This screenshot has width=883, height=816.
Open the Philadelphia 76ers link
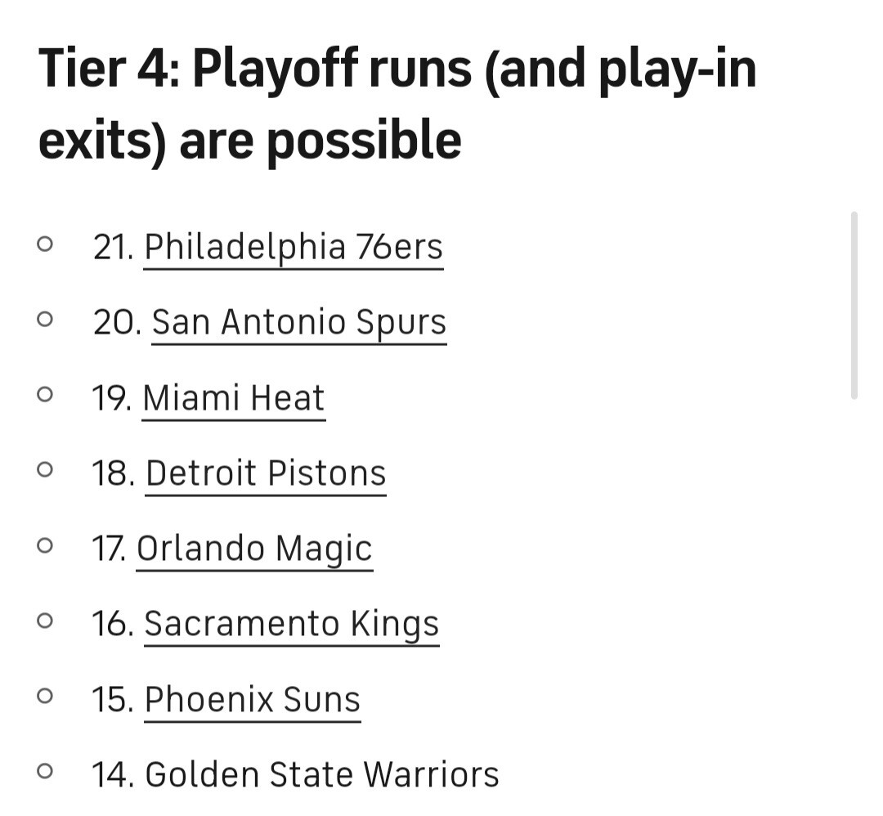coord(294,247)
